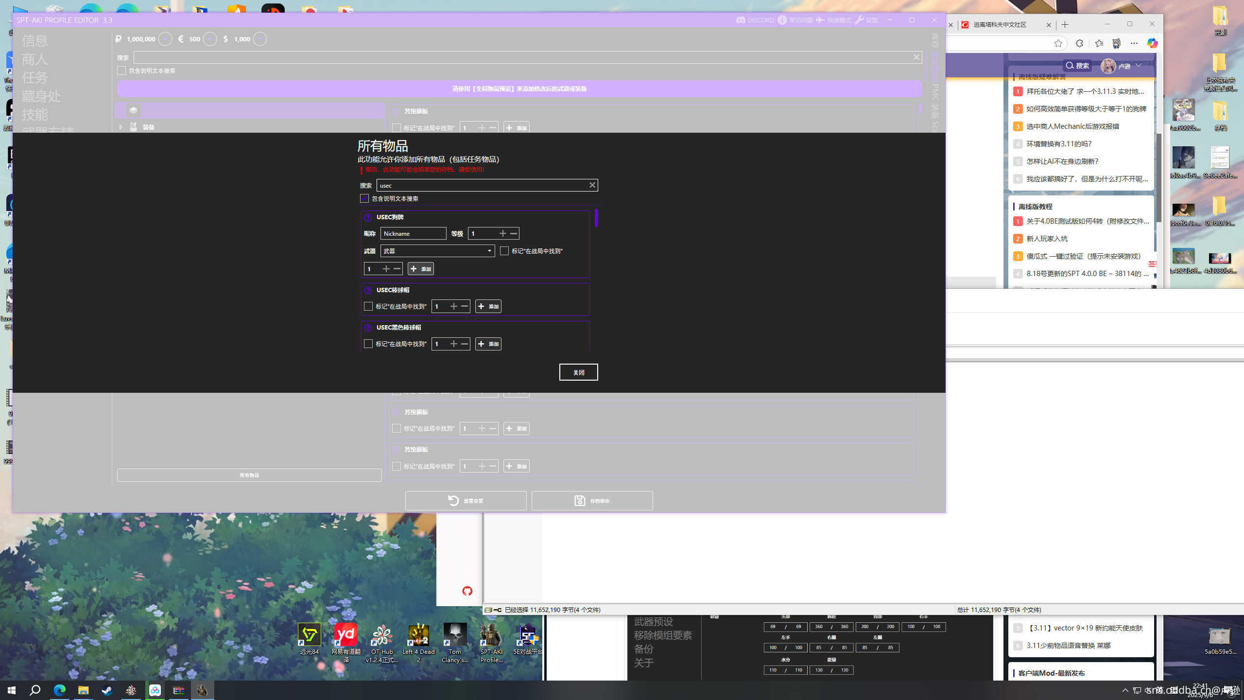The height and width of the screenshot is (700, 1244).
Task: Decrease the USEC狗牌 quantity
Action: (397, 269)
